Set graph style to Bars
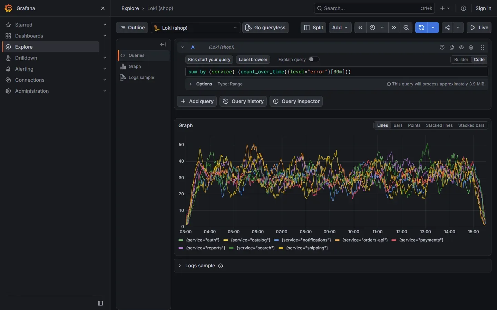Screen dimensions: 497x310 coord(398,125)
